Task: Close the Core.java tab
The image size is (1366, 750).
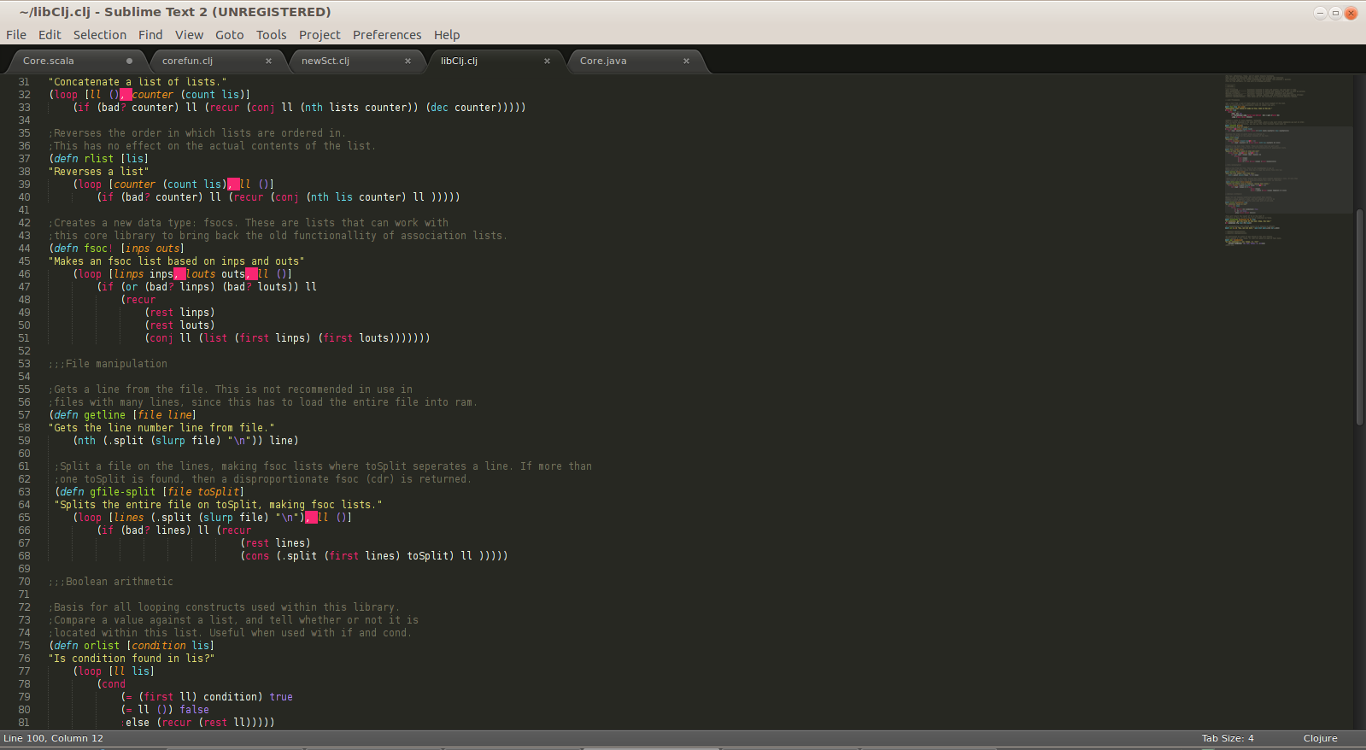Action: [686, 61]
